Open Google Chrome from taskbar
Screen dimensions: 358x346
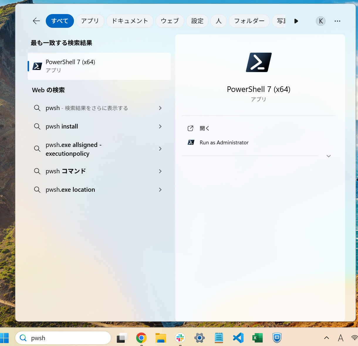[x=141, y=338]
